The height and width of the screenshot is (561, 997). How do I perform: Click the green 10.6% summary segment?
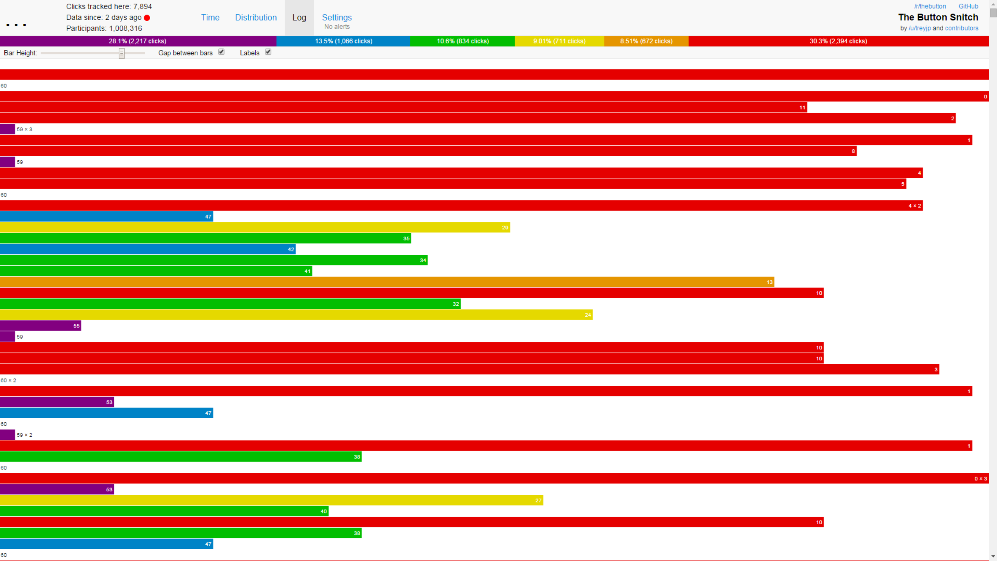click(462, 41)
